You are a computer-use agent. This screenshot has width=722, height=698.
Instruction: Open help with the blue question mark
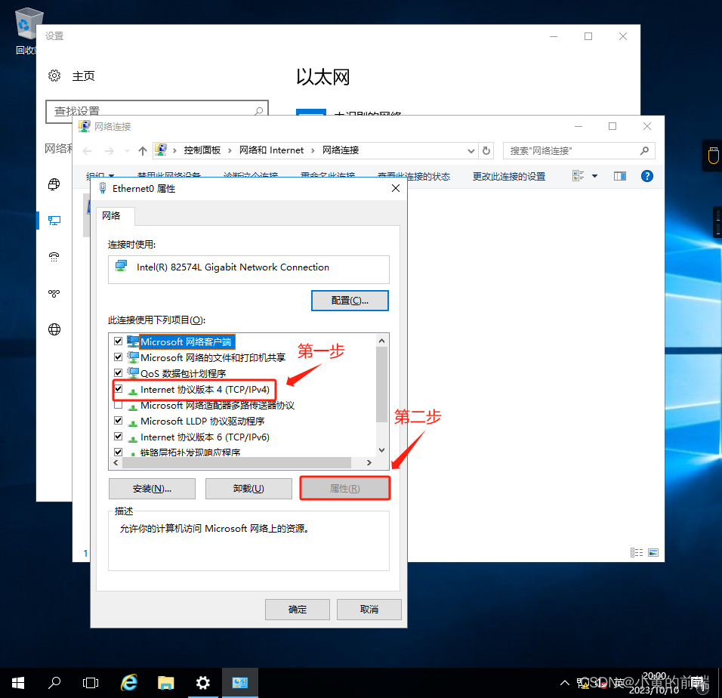647,176
